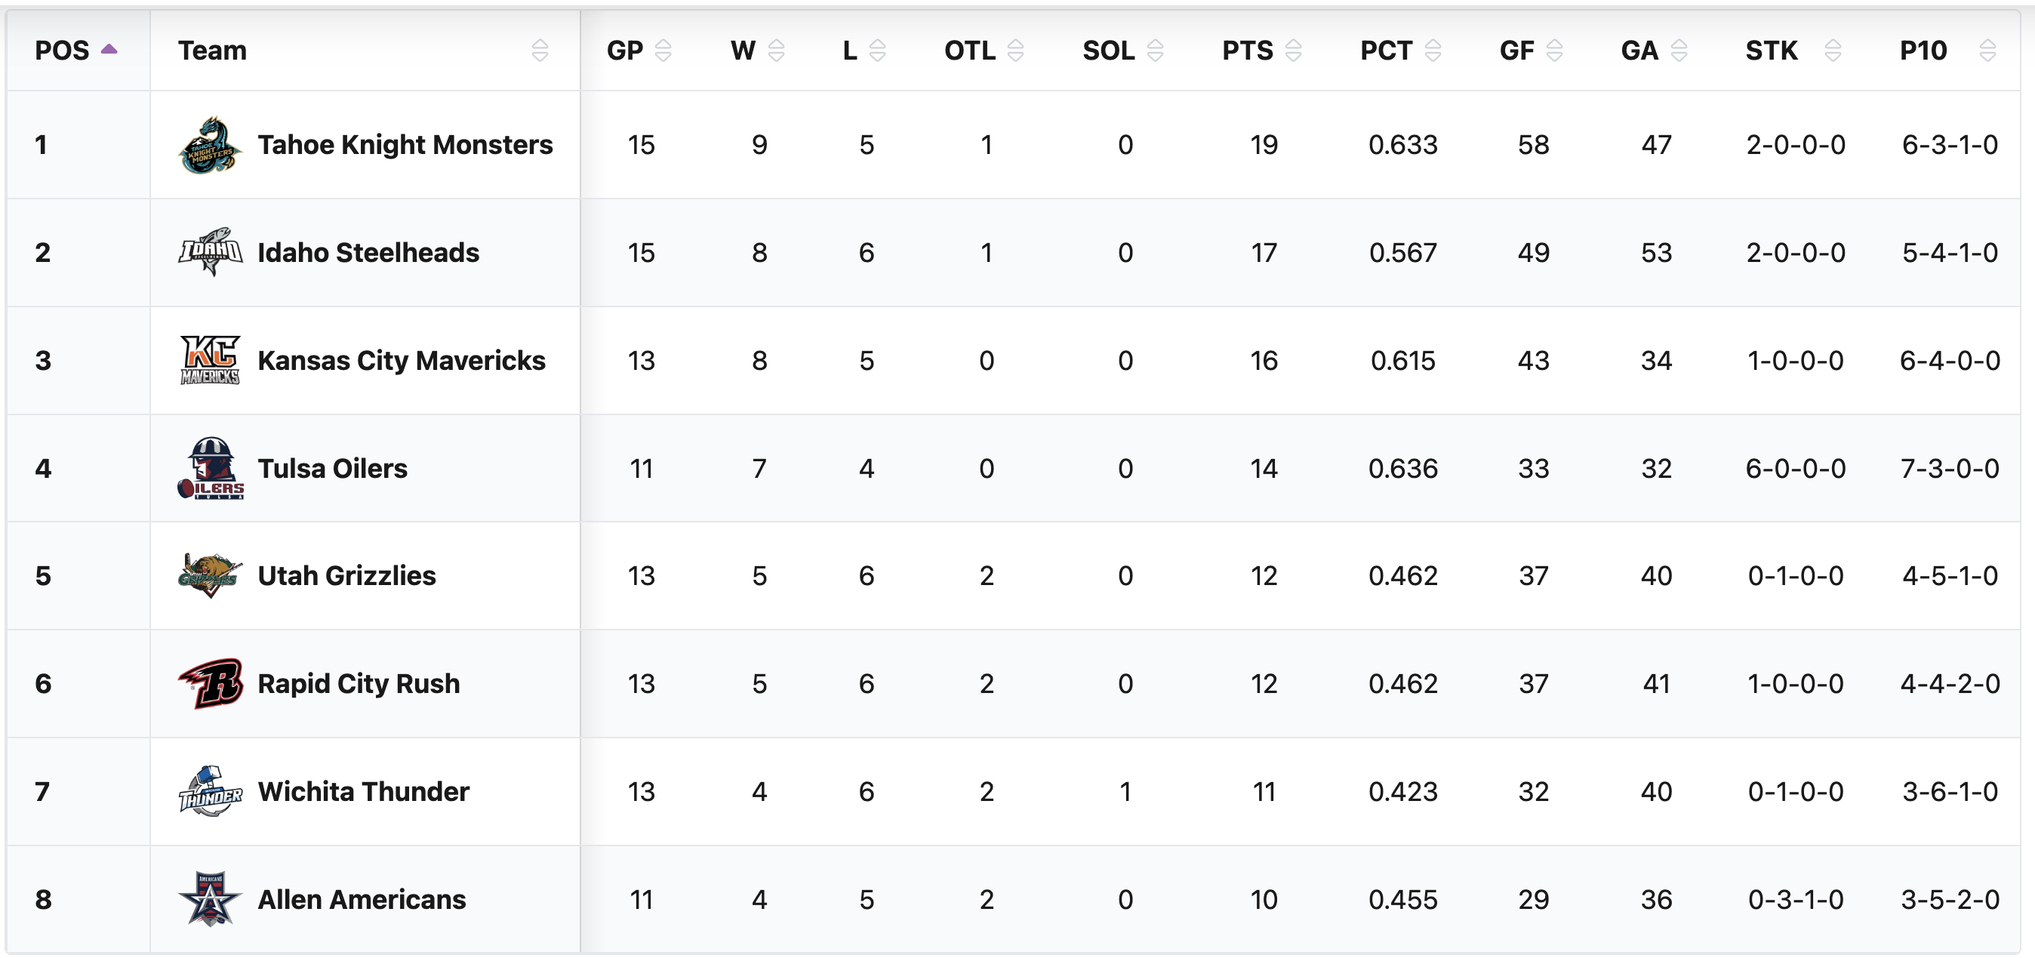
Task: Select the STK column header
Action: tap(1771, 51)
